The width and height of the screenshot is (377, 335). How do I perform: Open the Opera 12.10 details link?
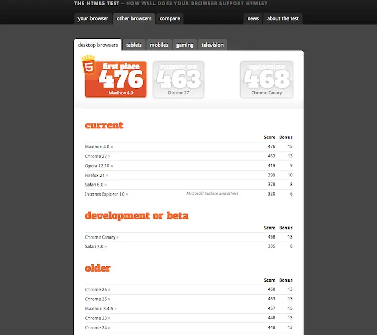[x=99, y=166]
